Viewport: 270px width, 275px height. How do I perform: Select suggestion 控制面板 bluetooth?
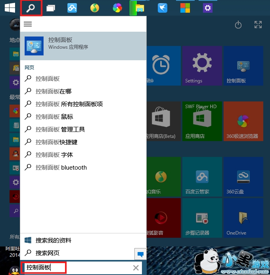click(x=83, y=168)
